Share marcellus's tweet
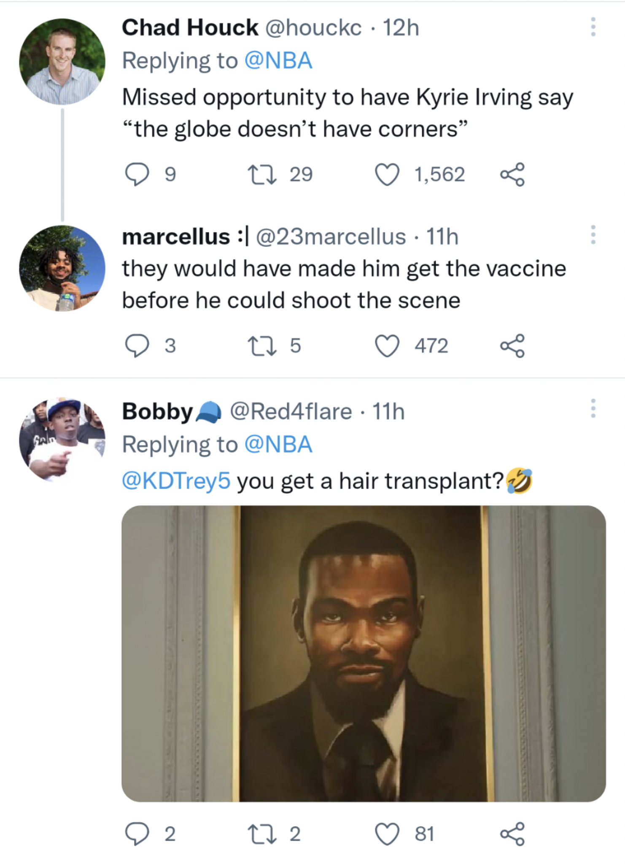This screenshot has width=625, height=864. (512, 346)
